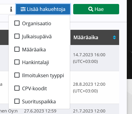Viewport: 132px width, 114px height.
Task: Click the 27.6.2023 12:59 publication date cell
Action: (x=40, y=111)
